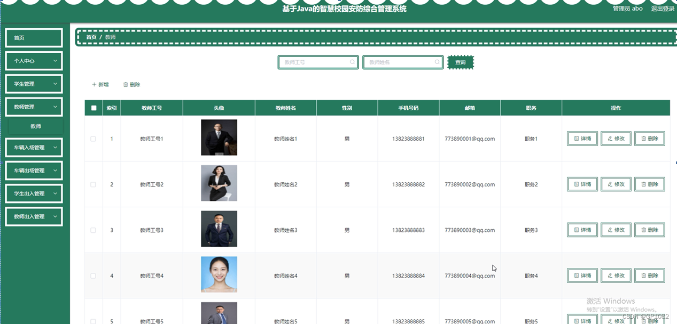The image size is (677, 324).
Task: Click the 退出登录 link
Action: point(663,9)
